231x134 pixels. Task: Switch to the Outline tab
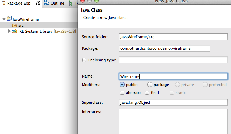tap(57, 3)
